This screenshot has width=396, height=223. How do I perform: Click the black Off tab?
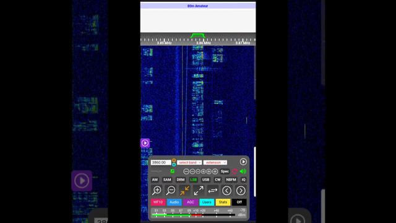(239, 202)
